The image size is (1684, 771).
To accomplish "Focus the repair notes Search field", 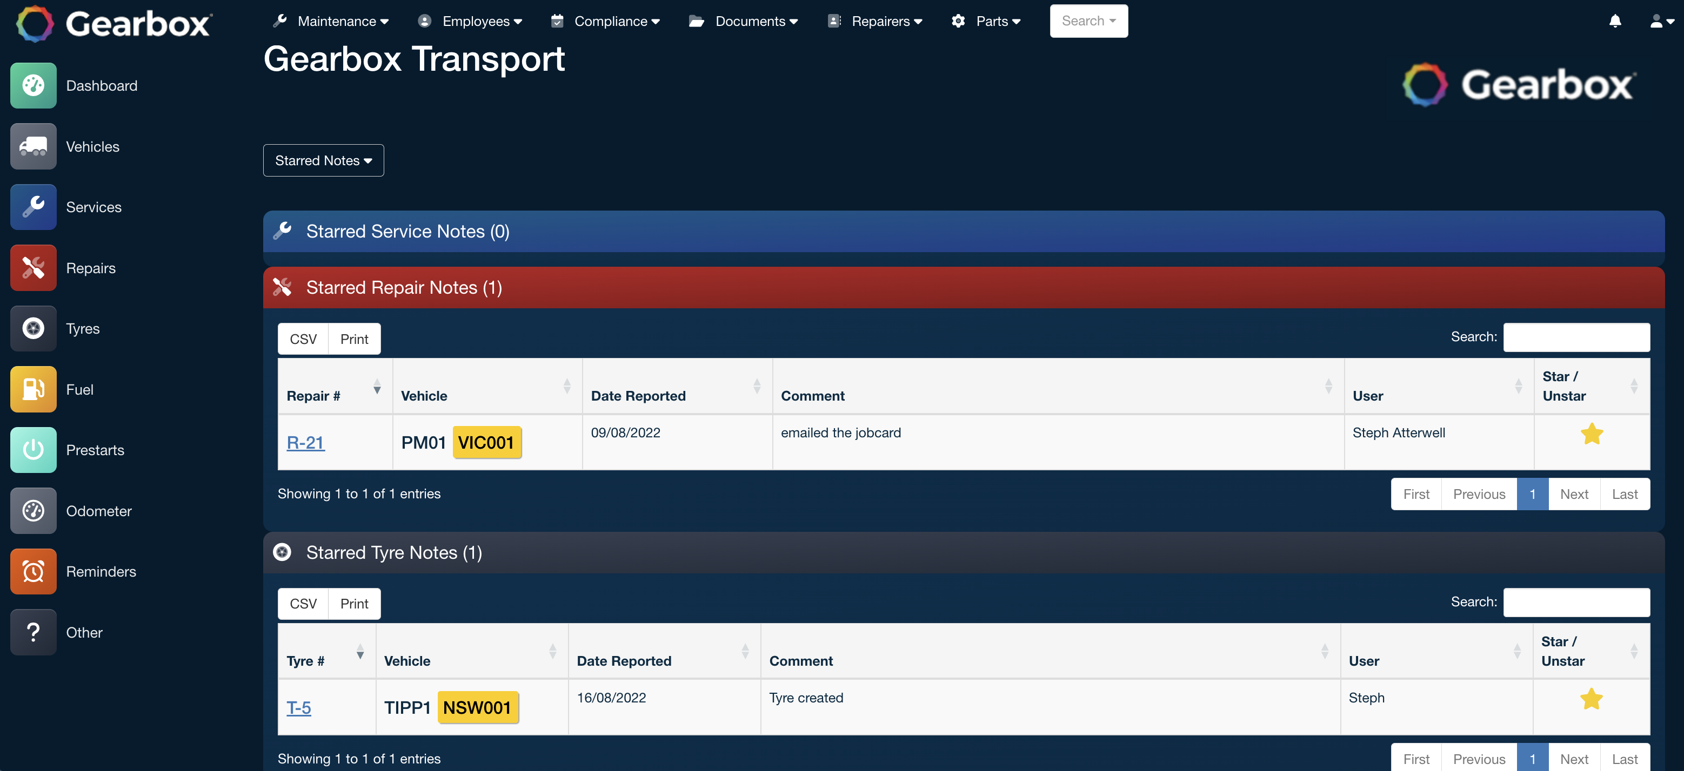I will point(1576,337).
